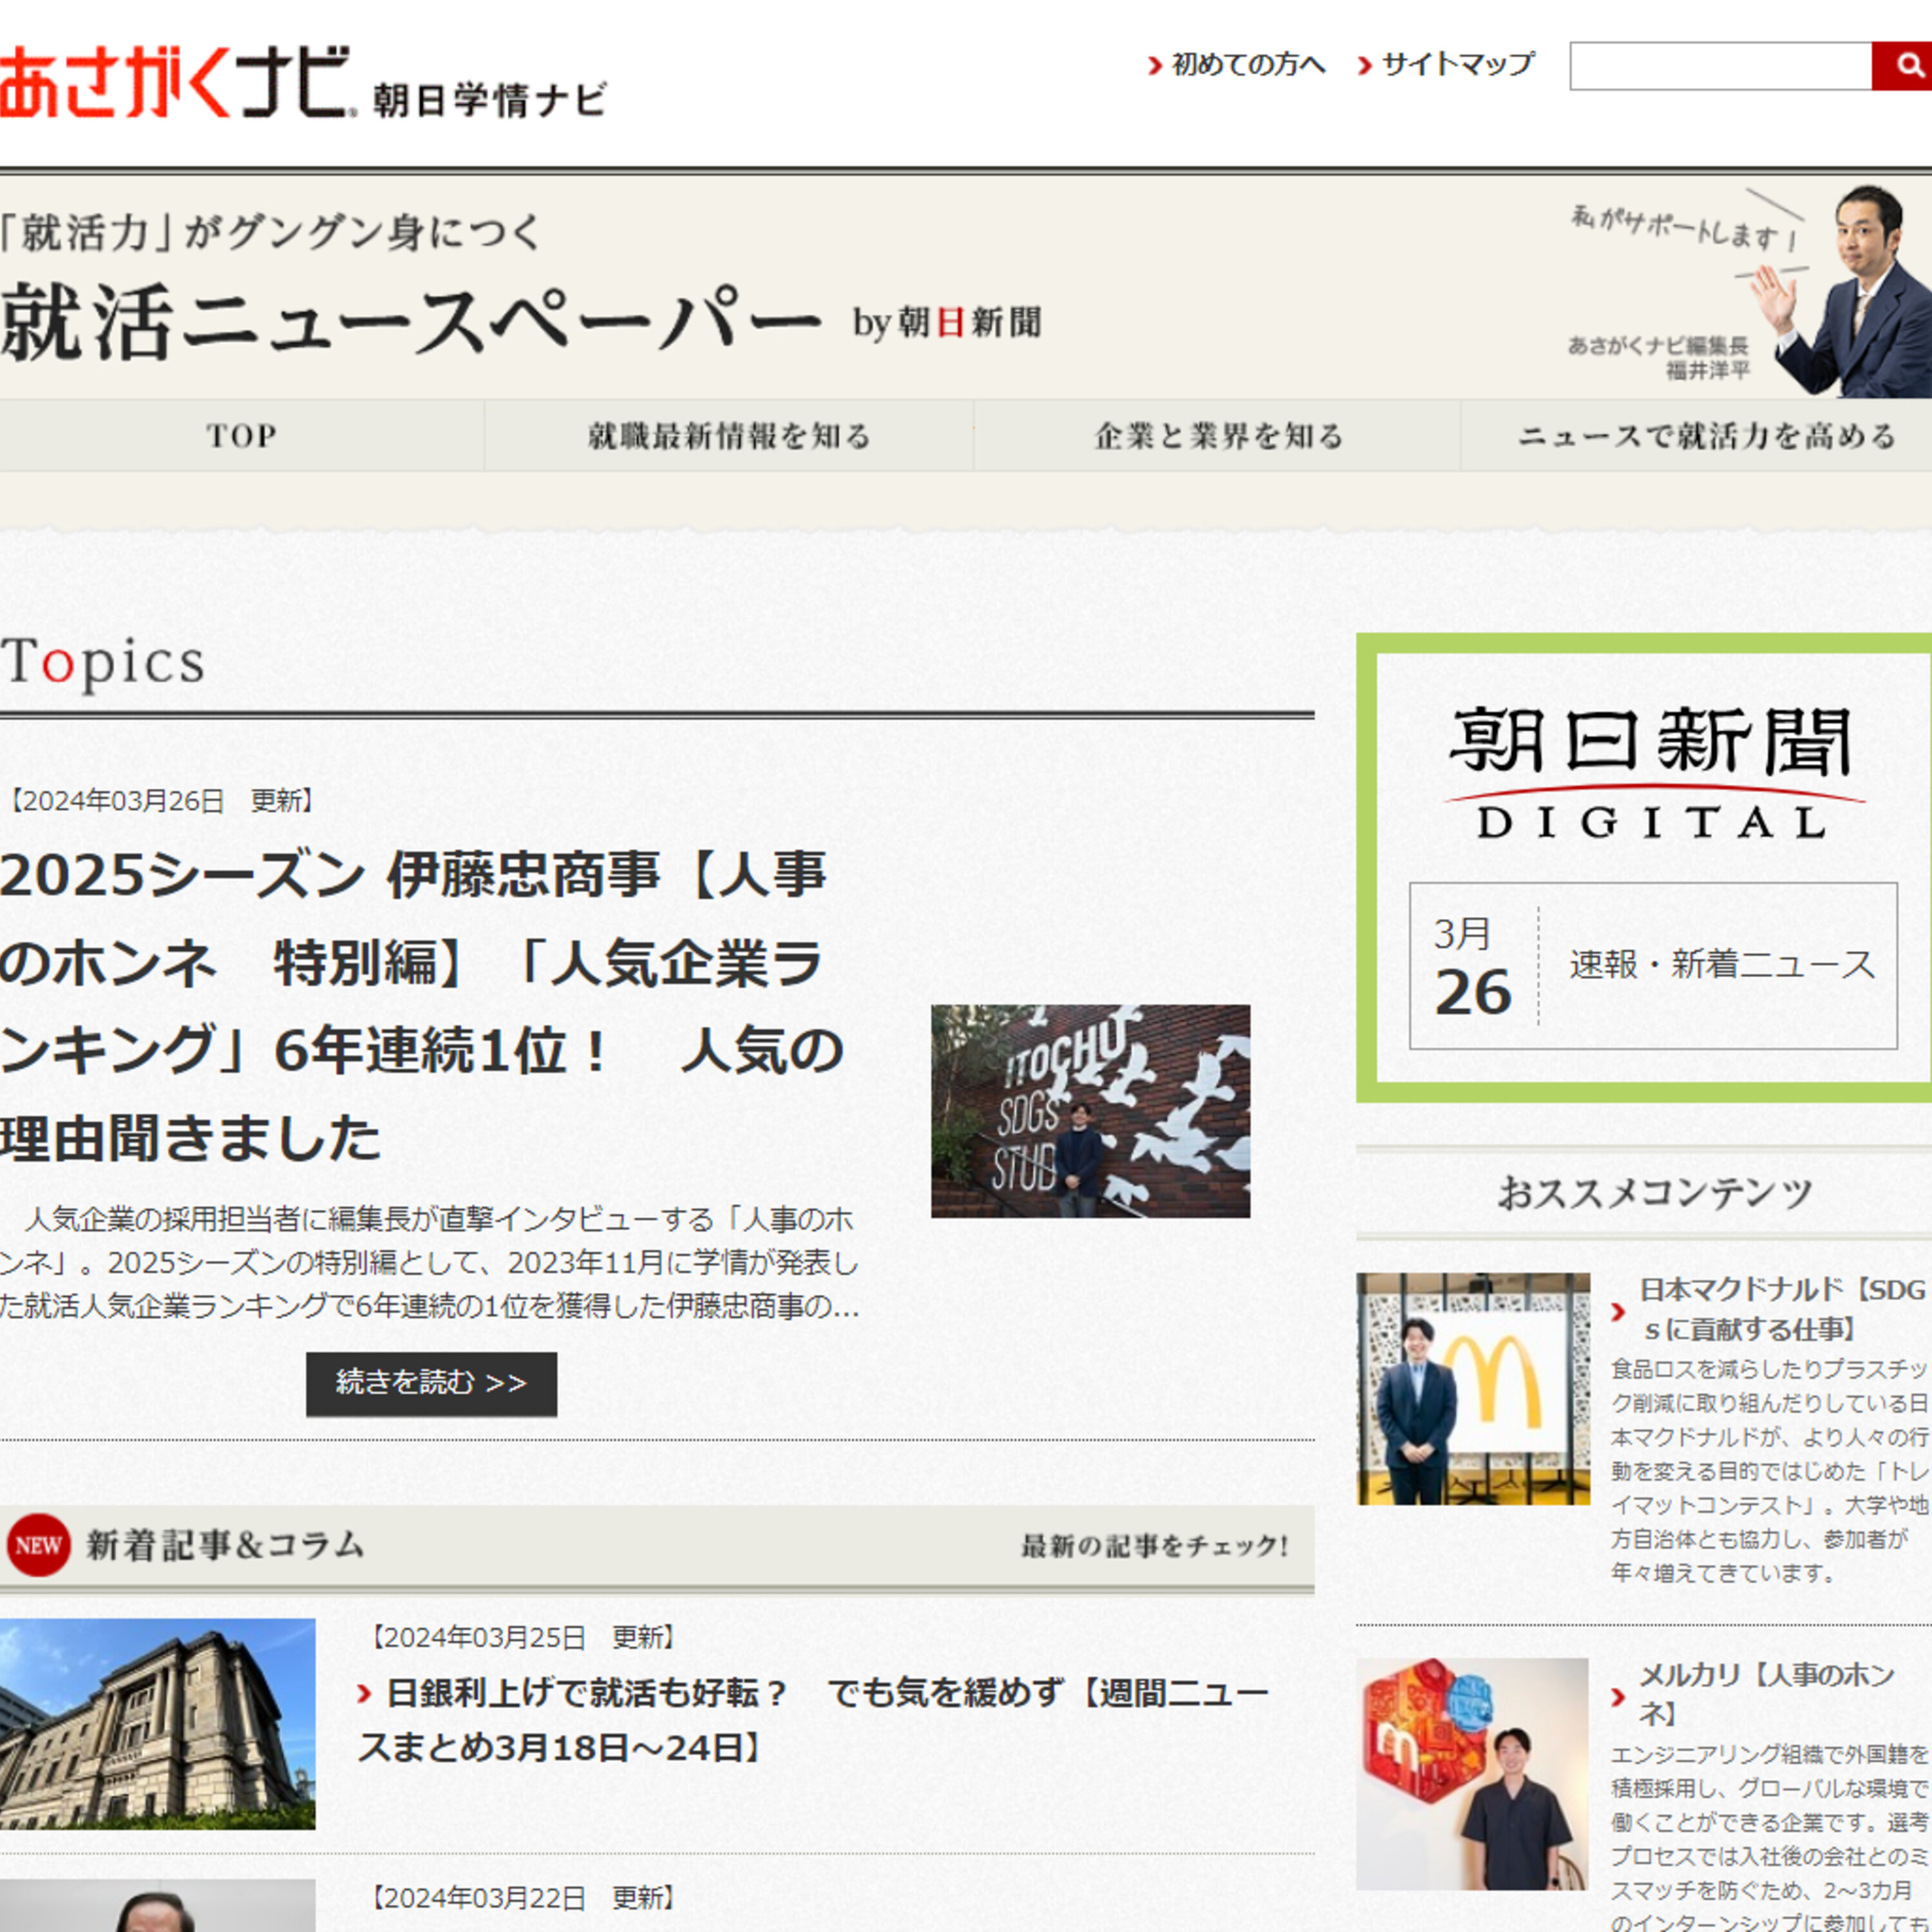This screenshot has width=1932, height=1932.
Task: Open the 日本マクドナルド SDGs article link
Action: tap(1783, 1309)
